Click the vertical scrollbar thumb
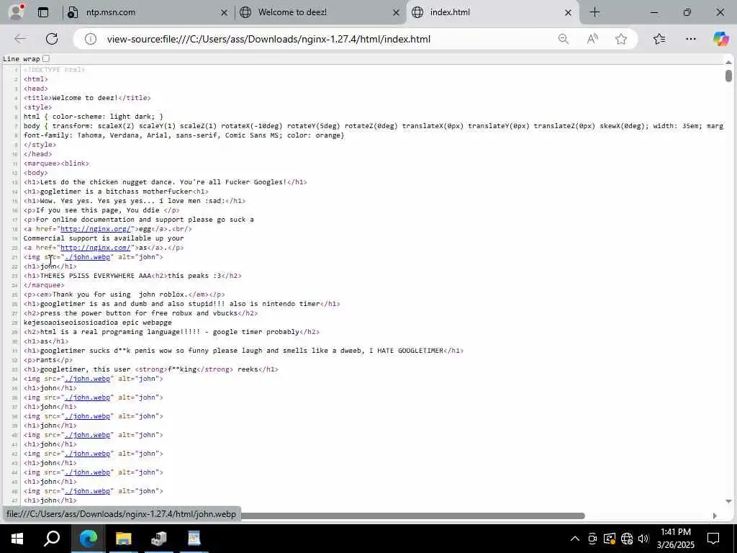 point(728,76)
